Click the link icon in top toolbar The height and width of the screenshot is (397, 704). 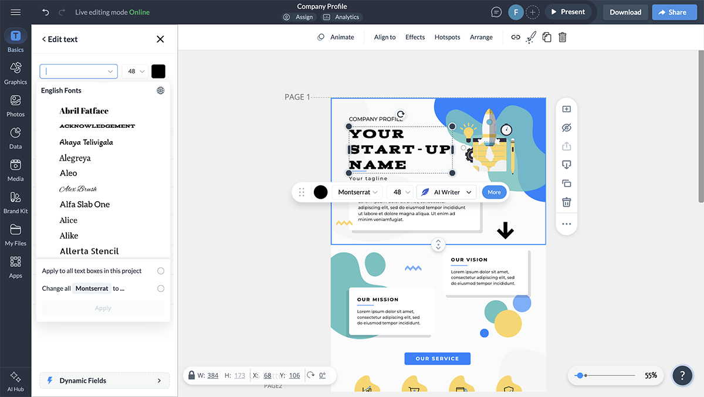pyautogui.click(x=515, y=37)
